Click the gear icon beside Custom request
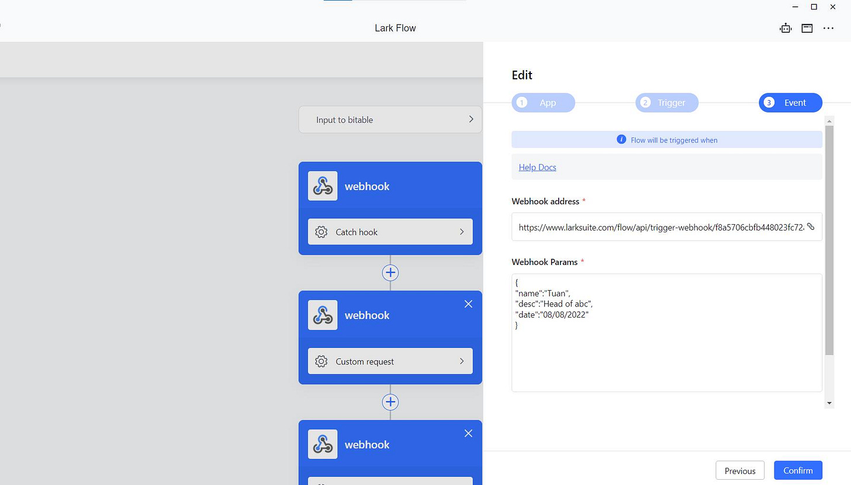Image resolution: width=851 pixels, height=485 pixels. (321, 362)
